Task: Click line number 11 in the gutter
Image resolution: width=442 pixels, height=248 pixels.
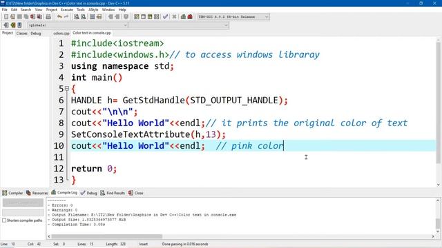Action: [x=59, y=157]
